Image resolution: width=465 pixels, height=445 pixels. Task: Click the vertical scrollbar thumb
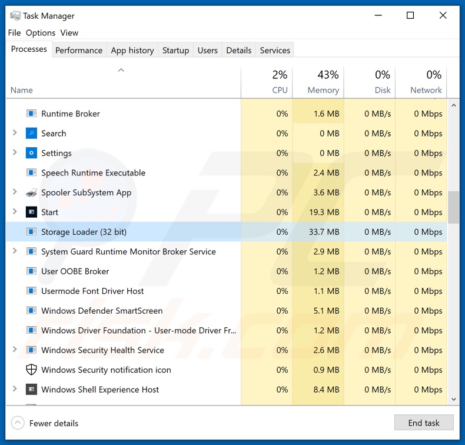453,208
